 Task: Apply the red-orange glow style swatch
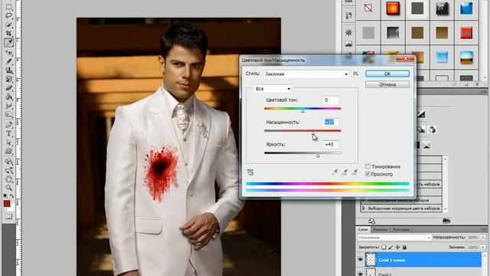pyautogui.click(x=393, y=8)
